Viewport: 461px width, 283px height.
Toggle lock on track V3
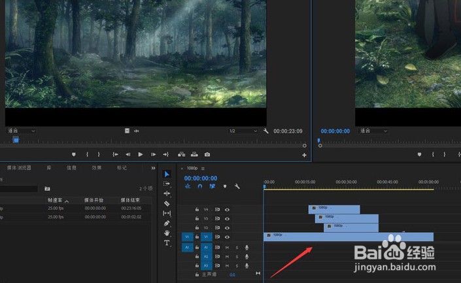[x=197, y=218]
